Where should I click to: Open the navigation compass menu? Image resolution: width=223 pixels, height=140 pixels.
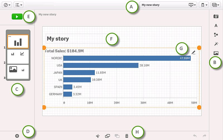(x=8, y=5)
